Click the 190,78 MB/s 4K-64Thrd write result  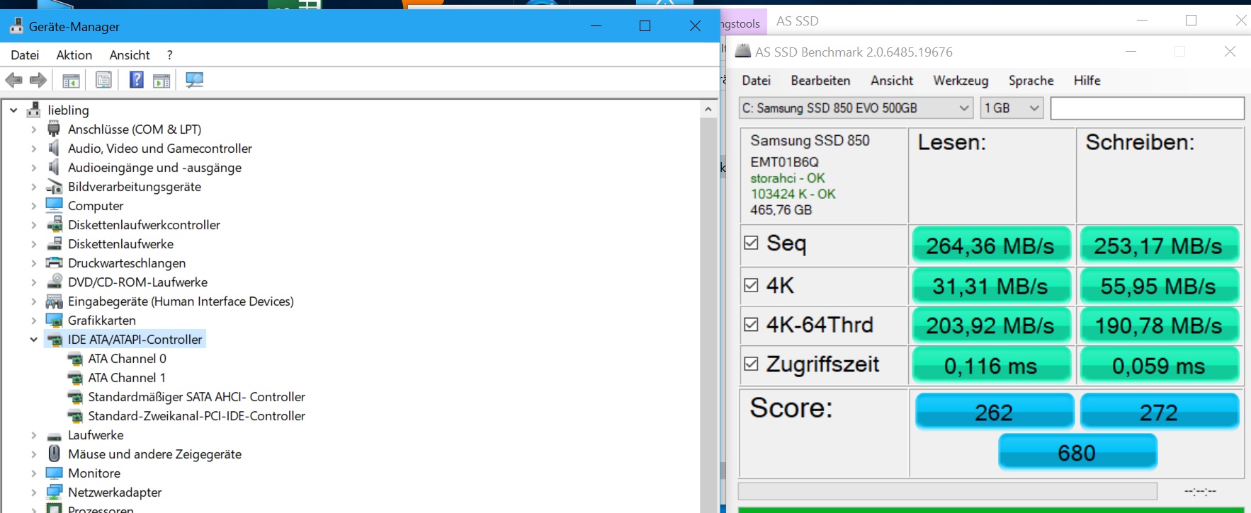(x=1158, y=325)
